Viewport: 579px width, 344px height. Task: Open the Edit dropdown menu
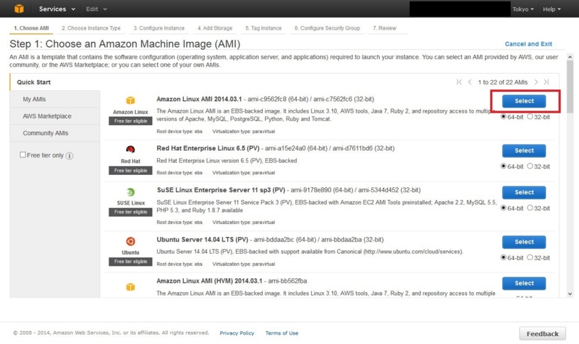point(96,9)
